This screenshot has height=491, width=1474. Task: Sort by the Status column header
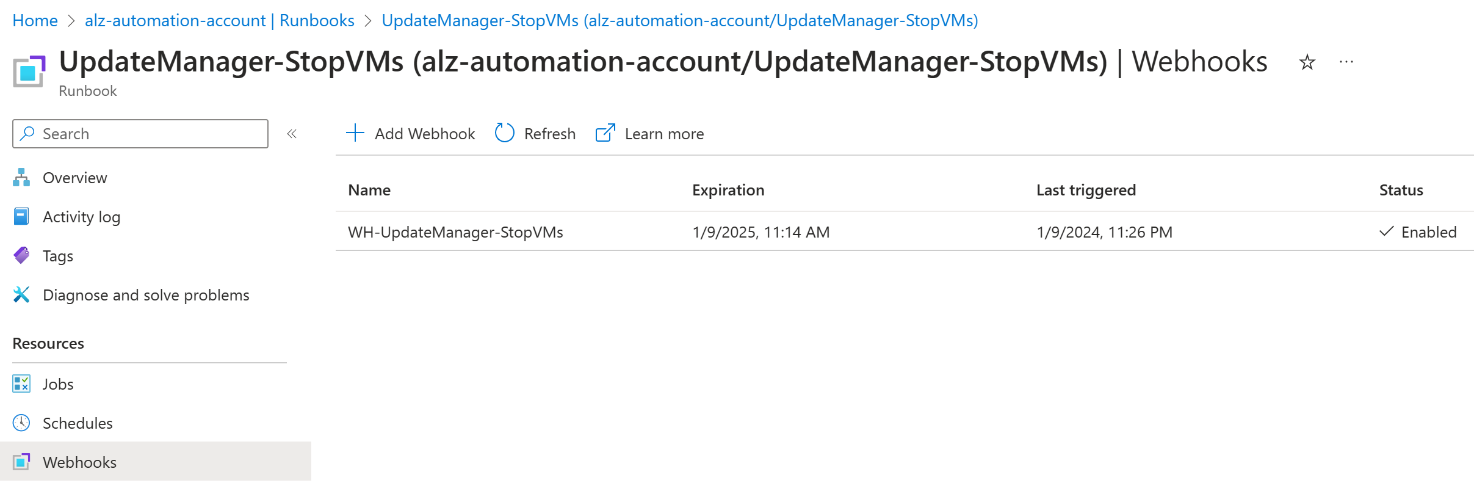coord(1401,190)
